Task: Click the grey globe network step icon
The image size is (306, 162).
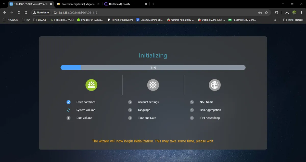Action: 215,85
